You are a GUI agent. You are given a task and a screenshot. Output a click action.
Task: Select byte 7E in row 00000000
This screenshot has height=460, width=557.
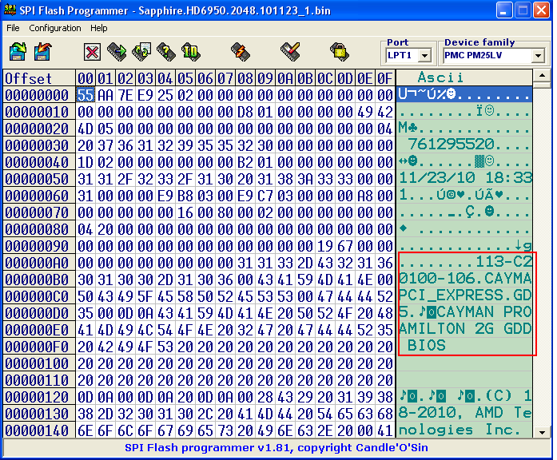(x=125, y=95)
